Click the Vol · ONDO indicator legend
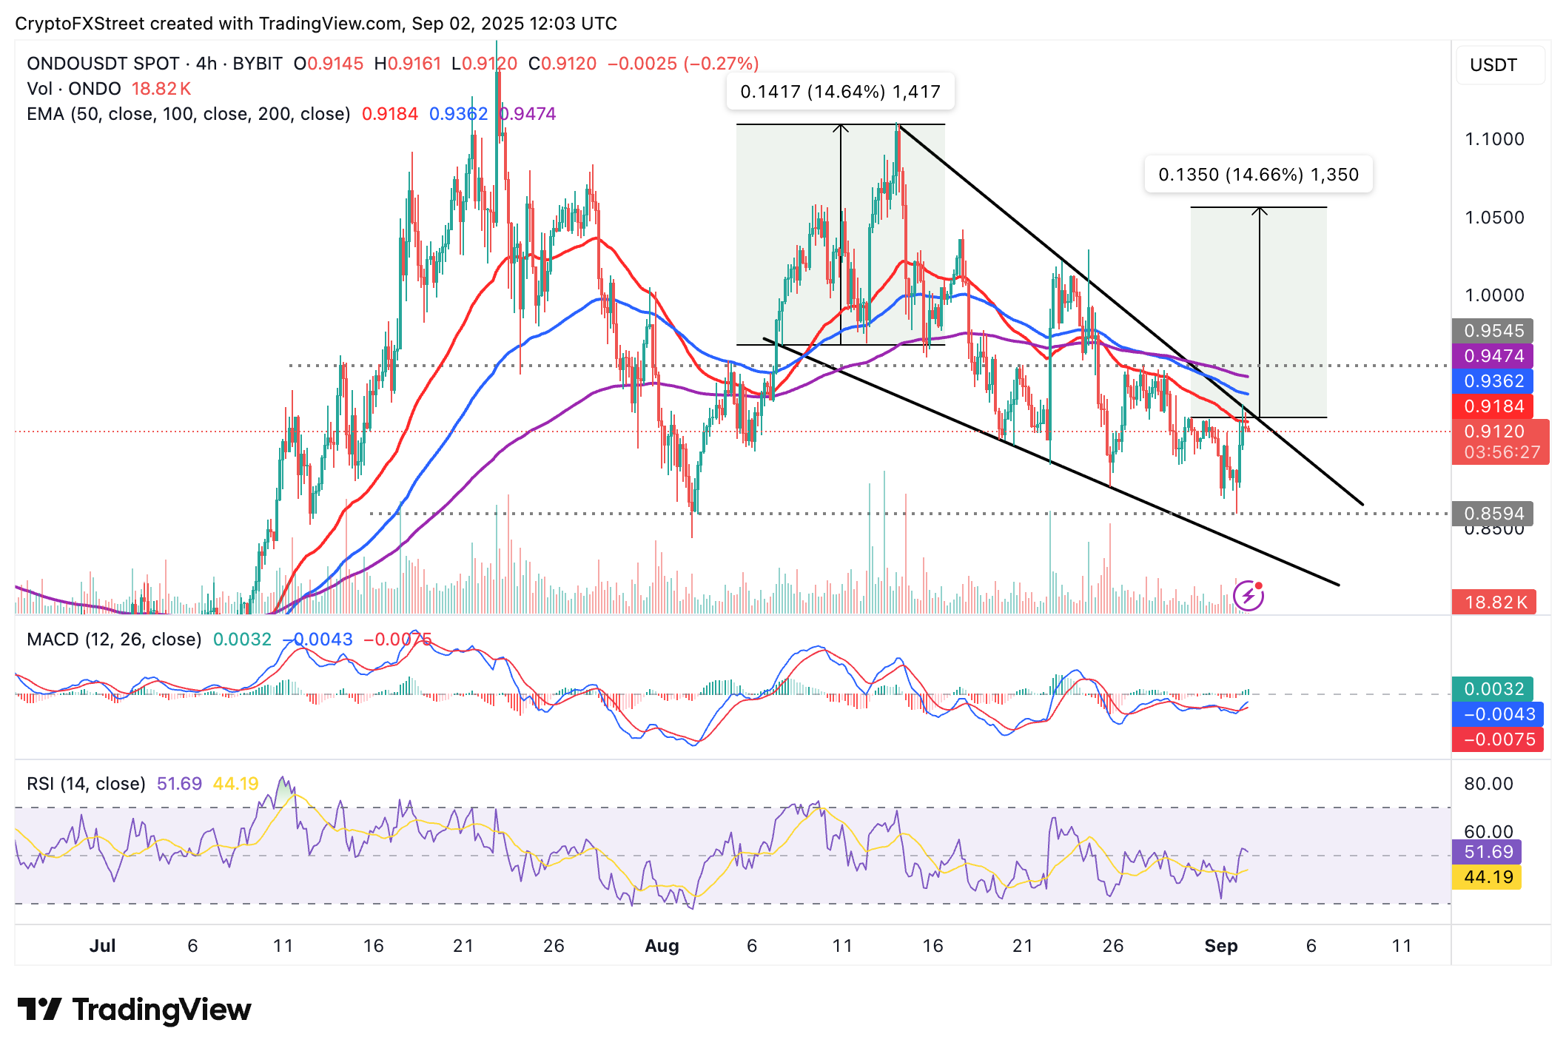 click(x=73, y=89)
